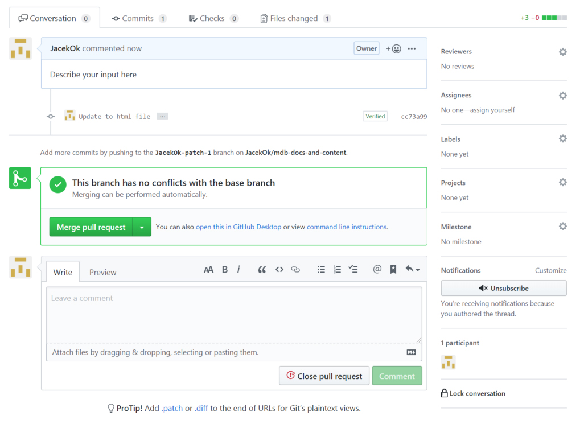584x424 pixels.
Task: Open commit cc73a99 hash link
Action: point(414,117)
